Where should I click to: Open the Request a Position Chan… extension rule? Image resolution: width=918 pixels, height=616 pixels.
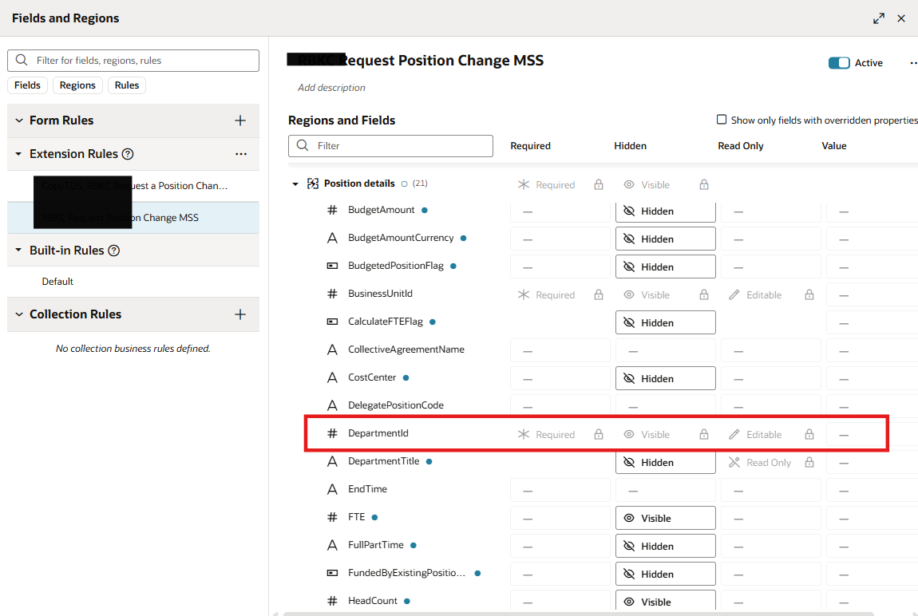(133, 186)
